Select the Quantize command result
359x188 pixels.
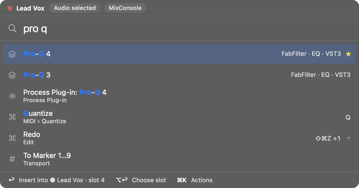tap(179, 117)
